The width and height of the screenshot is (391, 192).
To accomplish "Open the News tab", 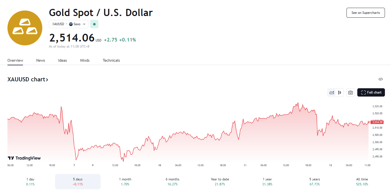I will (x=41, y=60).
